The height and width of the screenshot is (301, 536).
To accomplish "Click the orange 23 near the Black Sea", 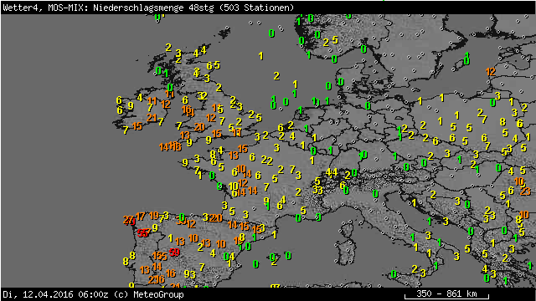I will pyautogui.click(x=525, y=191).
